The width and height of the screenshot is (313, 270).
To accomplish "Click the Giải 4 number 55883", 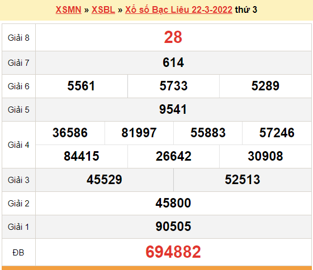I will pyautogui.click(x=208, y=133).
